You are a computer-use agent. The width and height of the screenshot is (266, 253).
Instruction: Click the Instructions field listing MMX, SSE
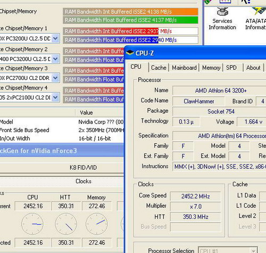click(x=219, y=167)
